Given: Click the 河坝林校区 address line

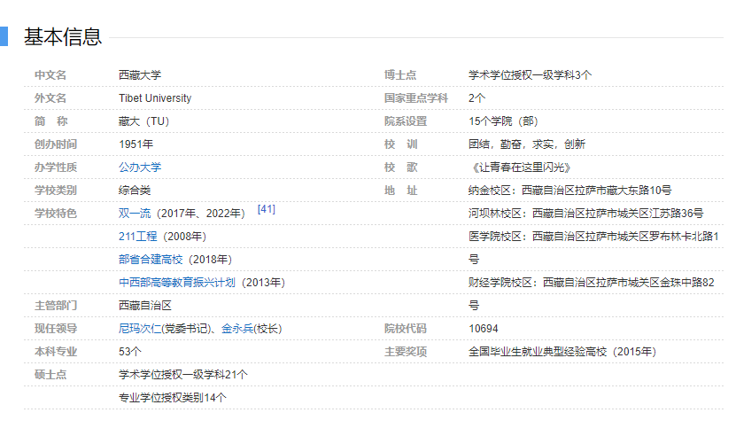Looking at the screenshot, I should [585, 213].
